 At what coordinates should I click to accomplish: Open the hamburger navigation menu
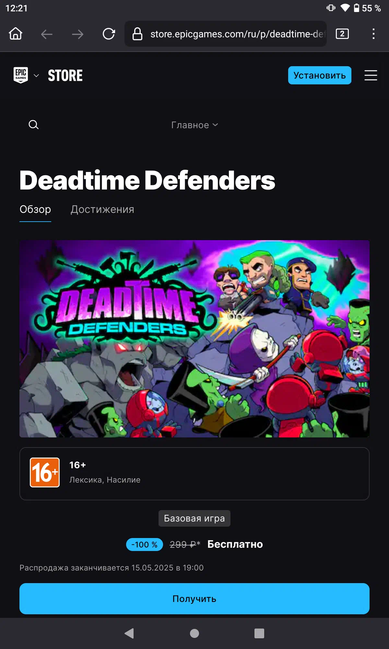371,75
